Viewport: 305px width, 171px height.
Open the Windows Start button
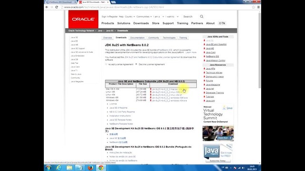(49, 168)
